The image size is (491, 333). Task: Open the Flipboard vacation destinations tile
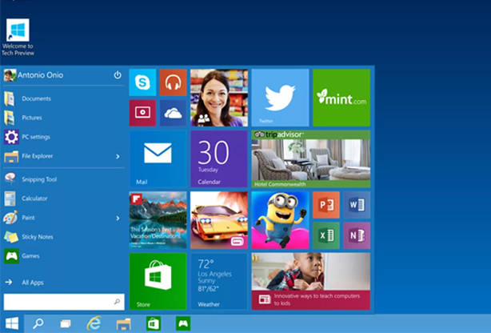click(158, 220)
